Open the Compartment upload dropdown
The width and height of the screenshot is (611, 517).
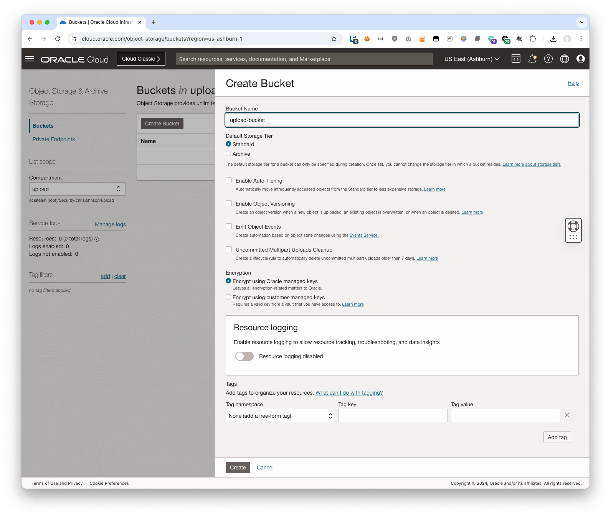(78, 189)
